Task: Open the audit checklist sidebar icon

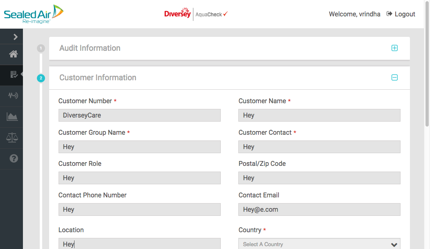Action: [x=14, y=75]
